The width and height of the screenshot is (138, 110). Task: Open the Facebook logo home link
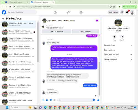tap(4, 12)
